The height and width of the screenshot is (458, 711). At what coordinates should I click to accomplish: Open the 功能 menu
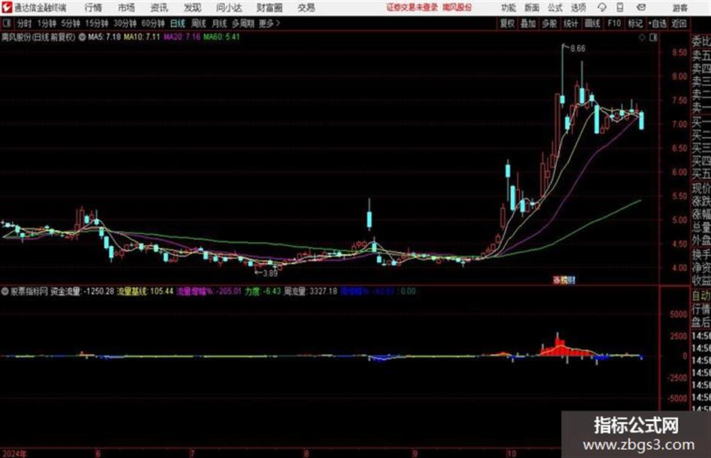(x=509, y=8)
